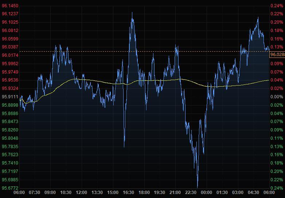Select the 19:30 time axis label
285x198 pixels.
point(159,193)
